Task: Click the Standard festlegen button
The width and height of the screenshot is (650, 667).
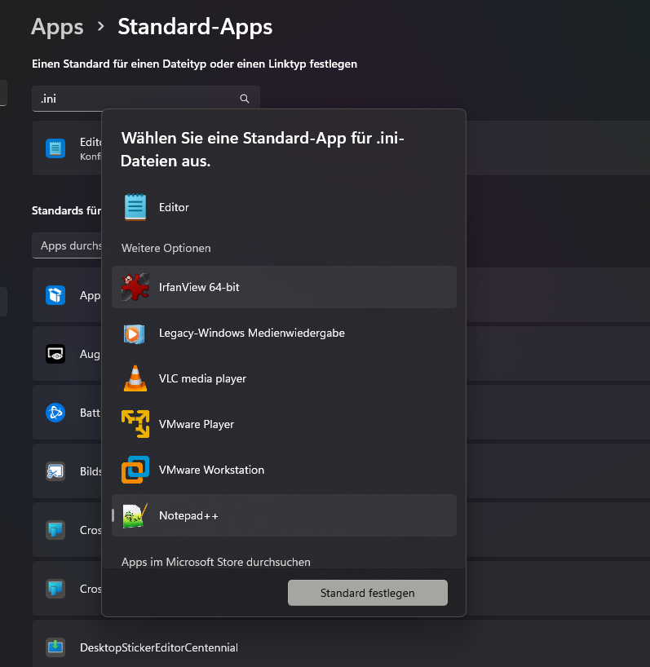Action: point(368,593)
